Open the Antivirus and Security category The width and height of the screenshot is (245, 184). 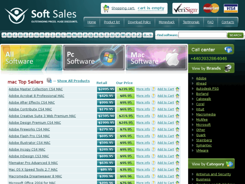(x=213, y=174)
